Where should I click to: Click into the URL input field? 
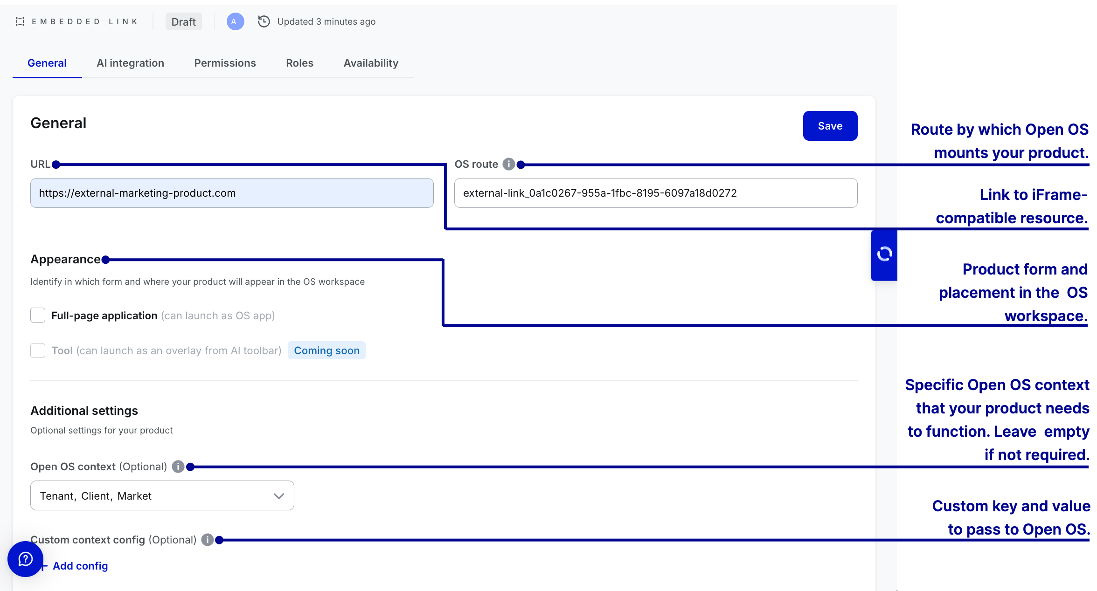[232, 193]
